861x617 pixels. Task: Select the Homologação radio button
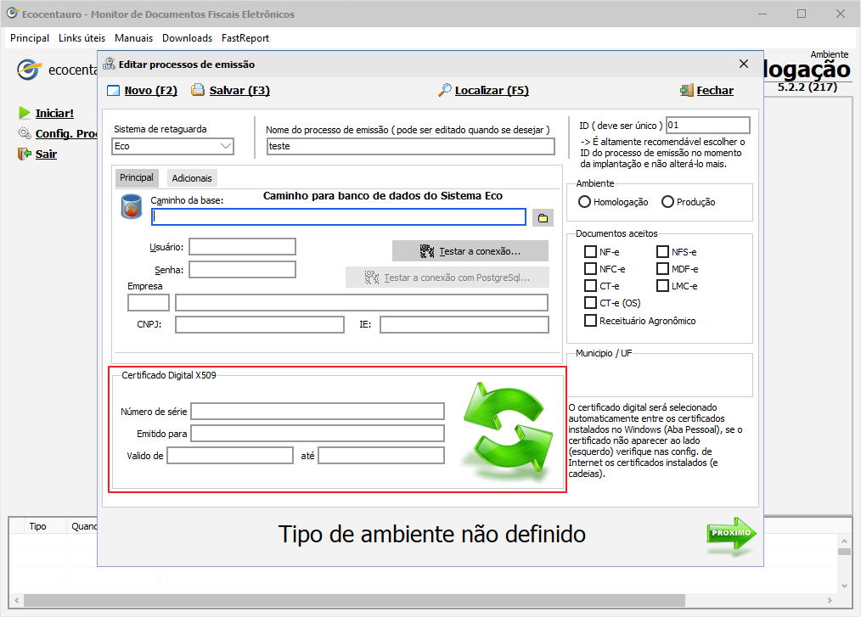pos(584,202)
